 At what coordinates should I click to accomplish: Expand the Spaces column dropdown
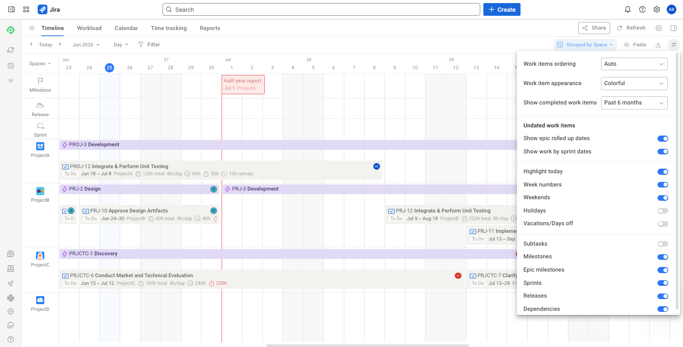(x=40, y=64)
